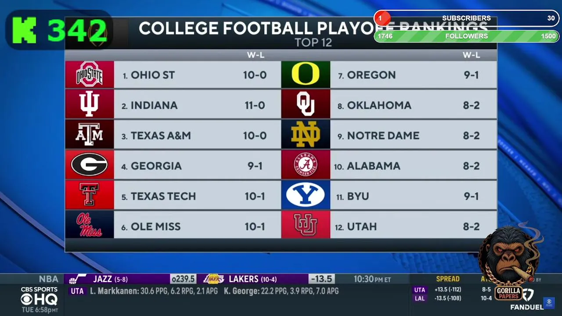Click the Oregon Ducks O logo
The height and width of the screenshot is (316, 562).
pos(305,75)
